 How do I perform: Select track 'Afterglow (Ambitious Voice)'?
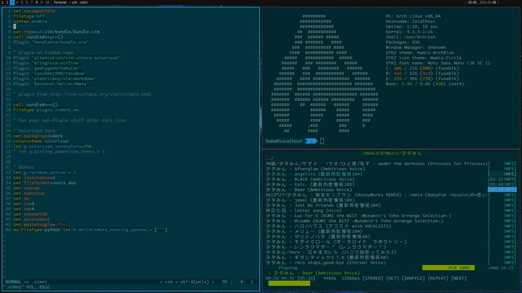click(x=330, y=169)
